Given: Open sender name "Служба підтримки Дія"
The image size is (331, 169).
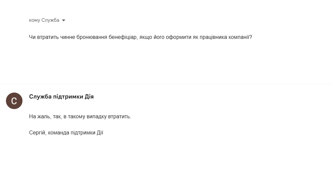Looking at the screenshot, I should (x=61, y=97).
